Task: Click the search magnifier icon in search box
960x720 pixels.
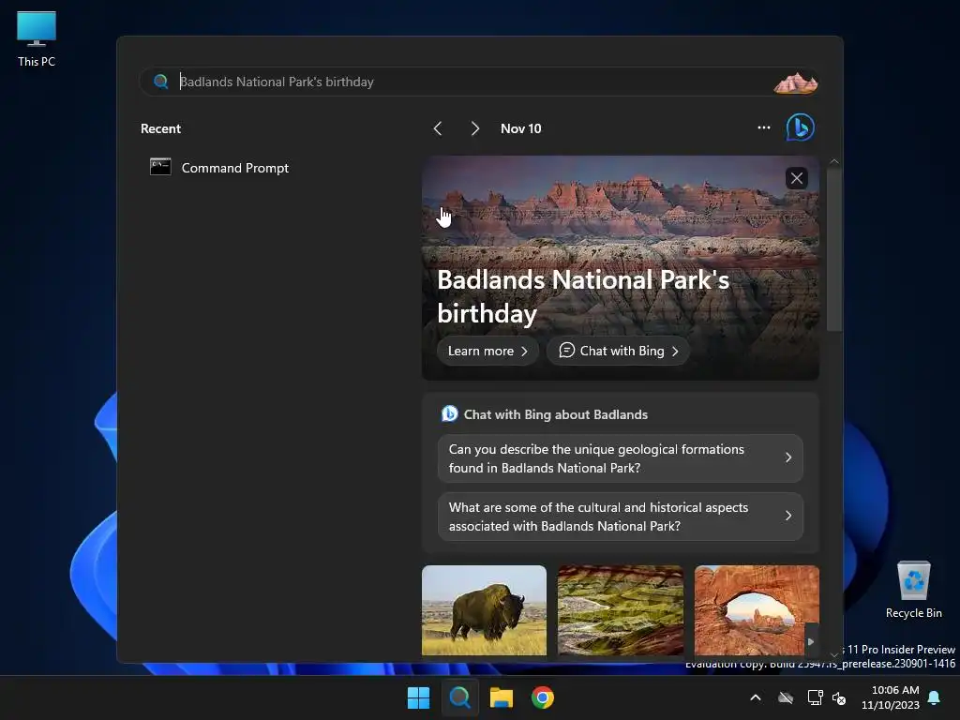Action: click(161, 82)
